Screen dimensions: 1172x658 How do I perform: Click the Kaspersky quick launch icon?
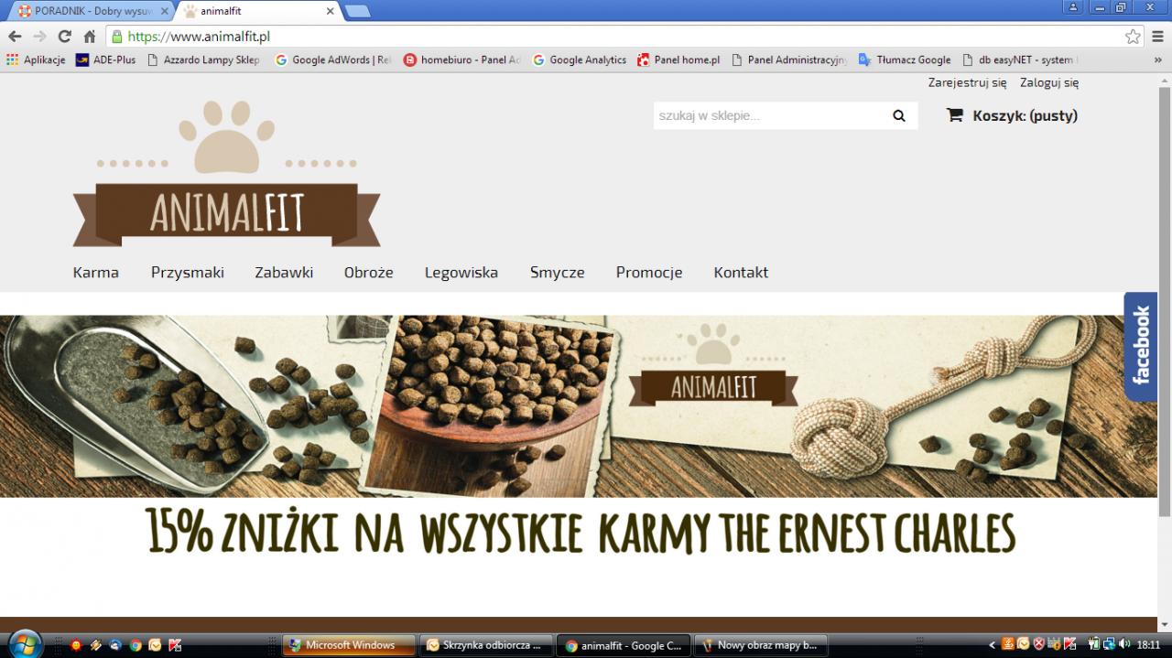(x=175, y=645)
